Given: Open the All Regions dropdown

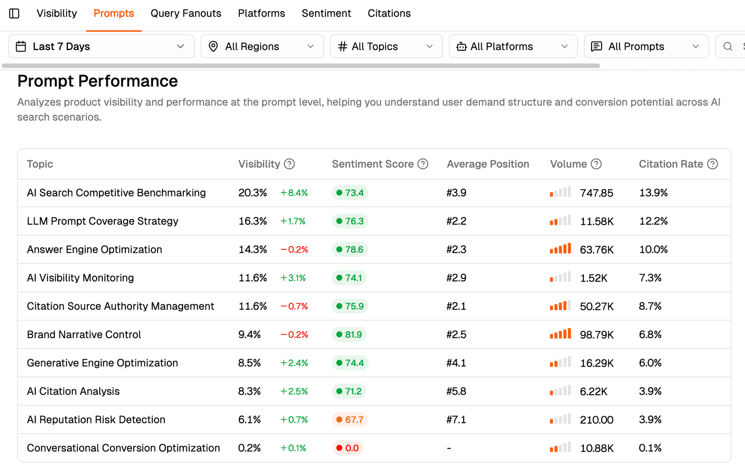Looking at the screenshot, I should click(x=262, y=47).
